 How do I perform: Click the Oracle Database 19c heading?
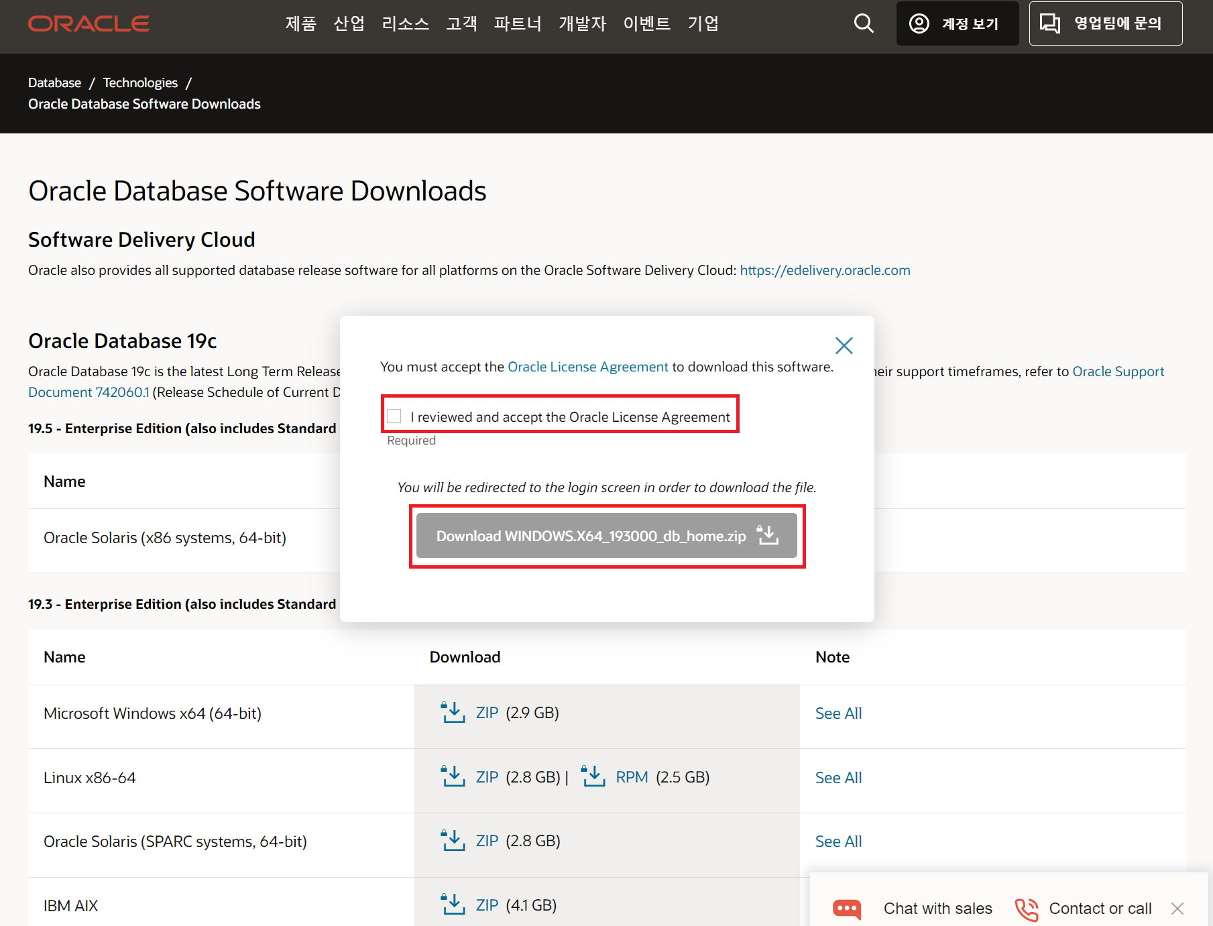tap(123, 341)
